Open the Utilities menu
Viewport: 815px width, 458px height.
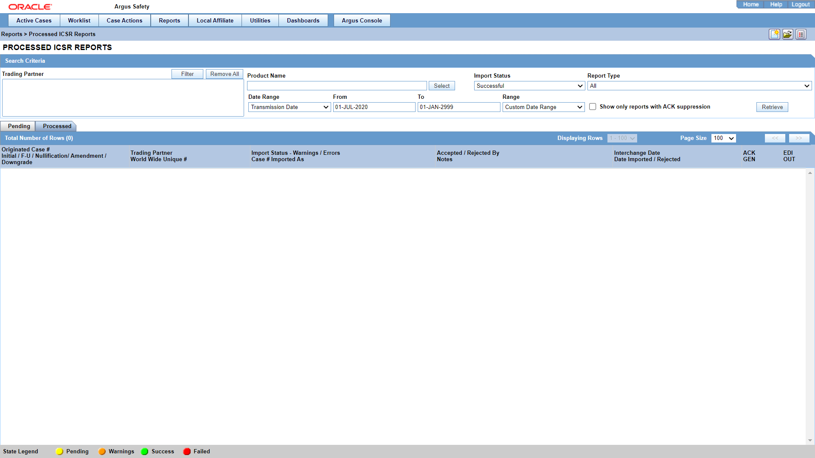click(x=260, y=20)
